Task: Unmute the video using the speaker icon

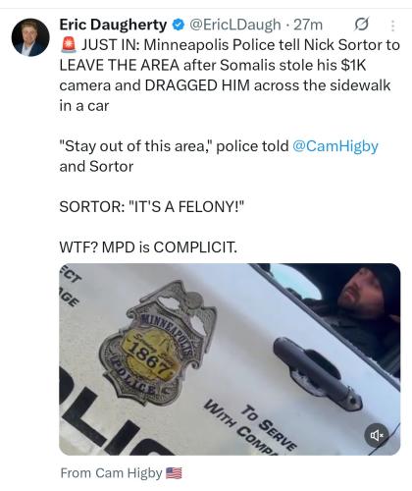Action: coord(377,435)
